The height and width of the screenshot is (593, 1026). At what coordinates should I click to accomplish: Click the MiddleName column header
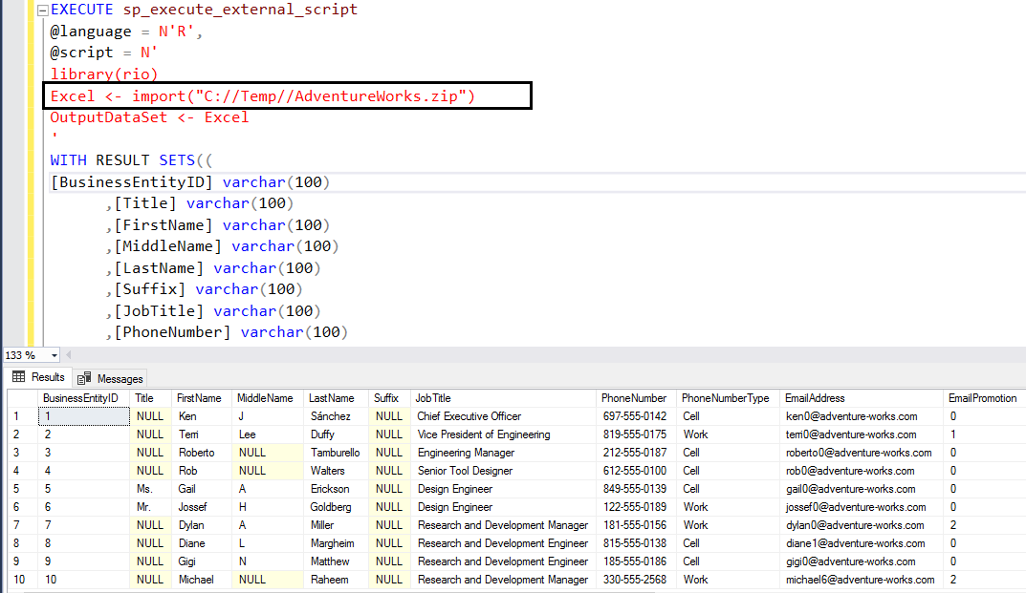265,398
